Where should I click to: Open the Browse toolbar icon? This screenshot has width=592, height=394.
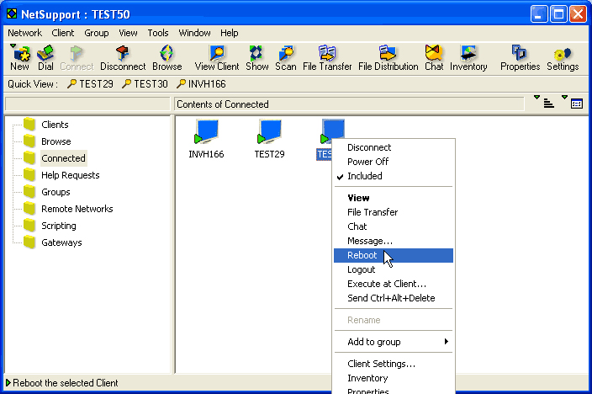[166, 57]
